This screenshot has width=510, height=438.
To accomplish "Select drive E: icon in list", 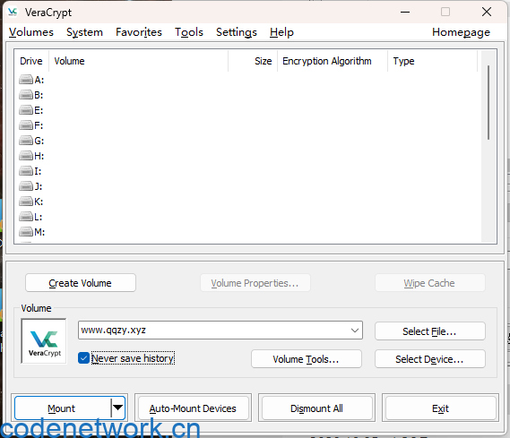I will [x=26, y=110].
